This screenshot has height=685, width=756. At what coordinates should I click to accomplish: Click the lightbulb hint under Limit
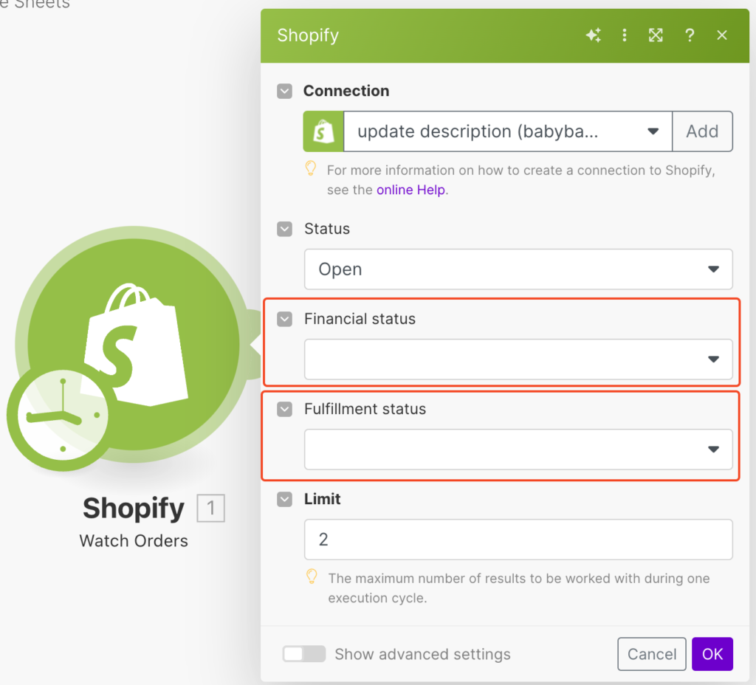[x=312, y=576]
